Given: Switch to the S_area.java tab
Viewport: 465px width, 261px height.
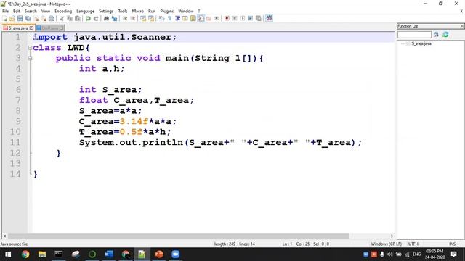Looking at the screenshot, I should [17, 28].
